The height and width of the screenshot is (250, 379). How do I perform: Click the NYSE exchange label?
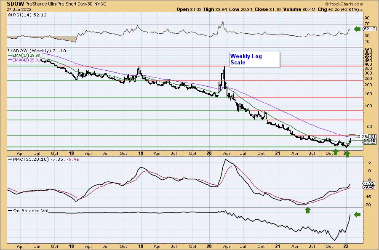tap(100, 4)
